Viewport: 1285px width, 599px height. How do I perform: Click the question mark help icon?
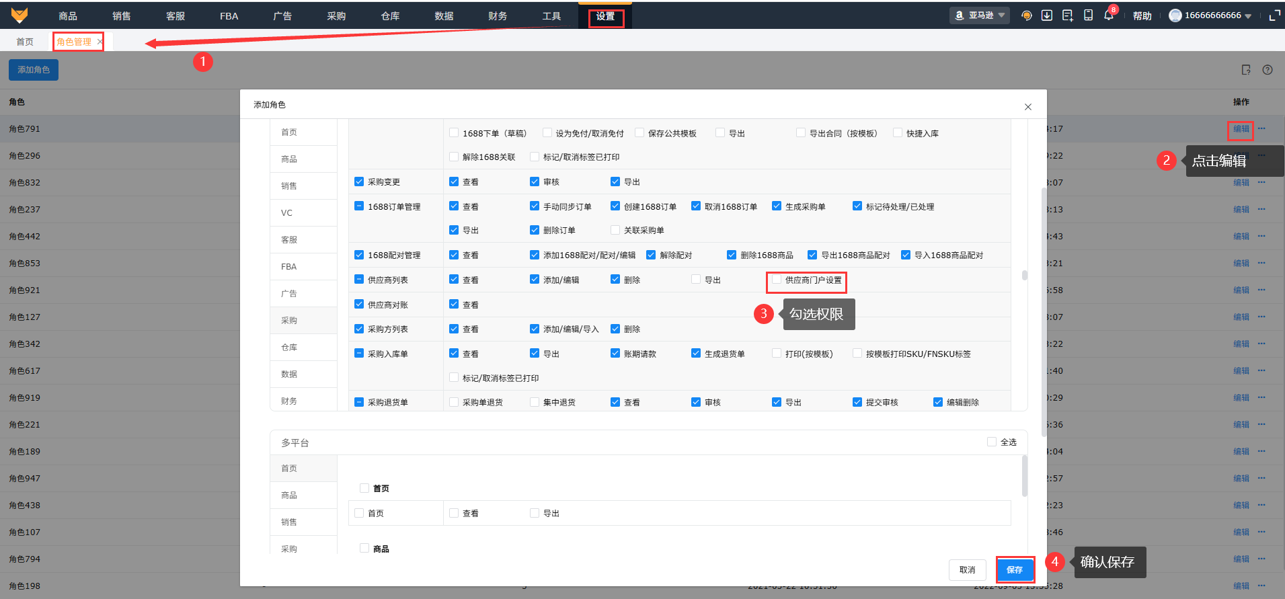1268,70
